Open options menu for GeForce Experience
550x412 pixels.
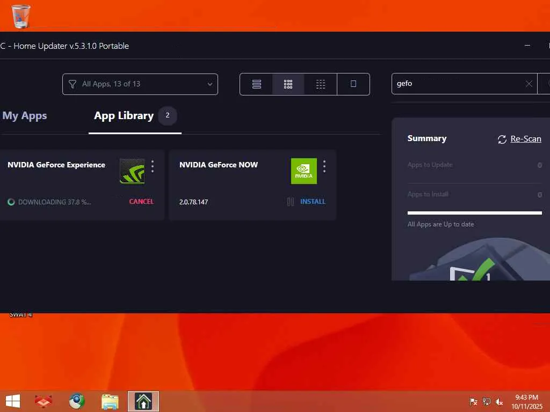(x=153, y=166)
